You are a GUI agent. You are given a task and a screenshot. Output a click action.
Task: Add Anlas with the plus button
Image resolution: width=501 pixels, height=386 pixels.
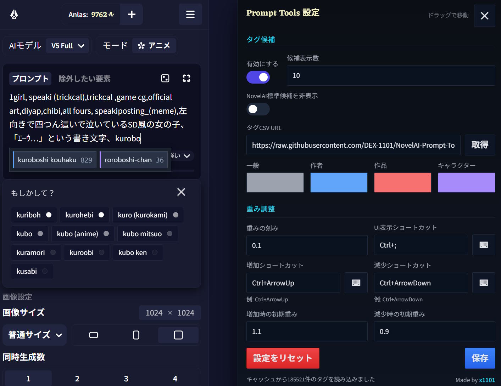(132, 15)
